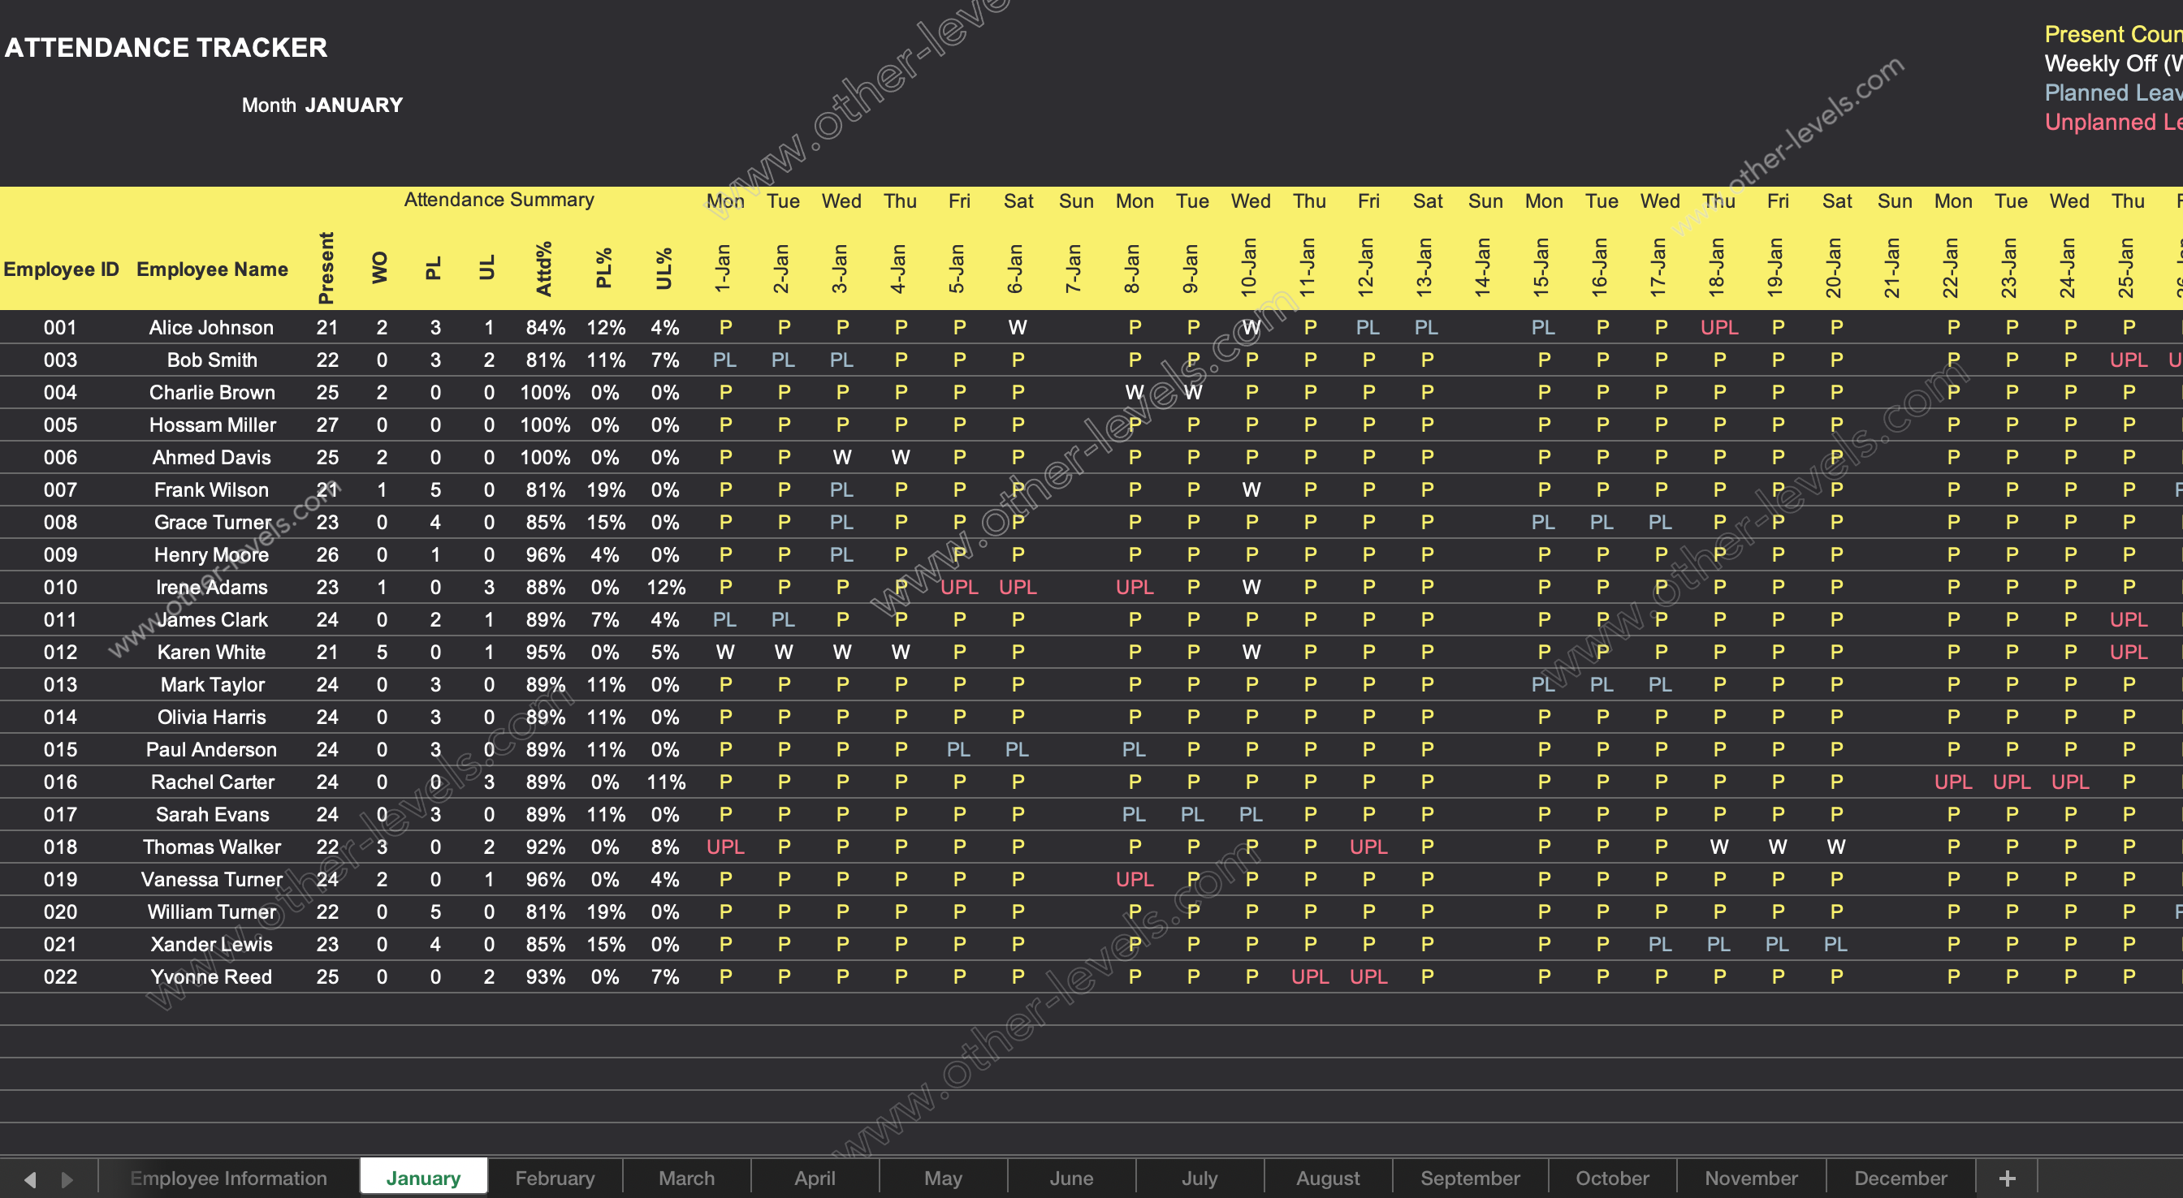Image resolution: width=2183 pixels, height=1198 pixels.
Task: Select employee ID 022 cell
Action: coord(60,977)
